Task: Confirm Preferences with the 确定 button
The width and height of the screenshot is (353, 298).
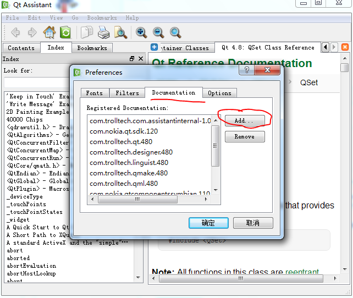Action: coord(208,223)
